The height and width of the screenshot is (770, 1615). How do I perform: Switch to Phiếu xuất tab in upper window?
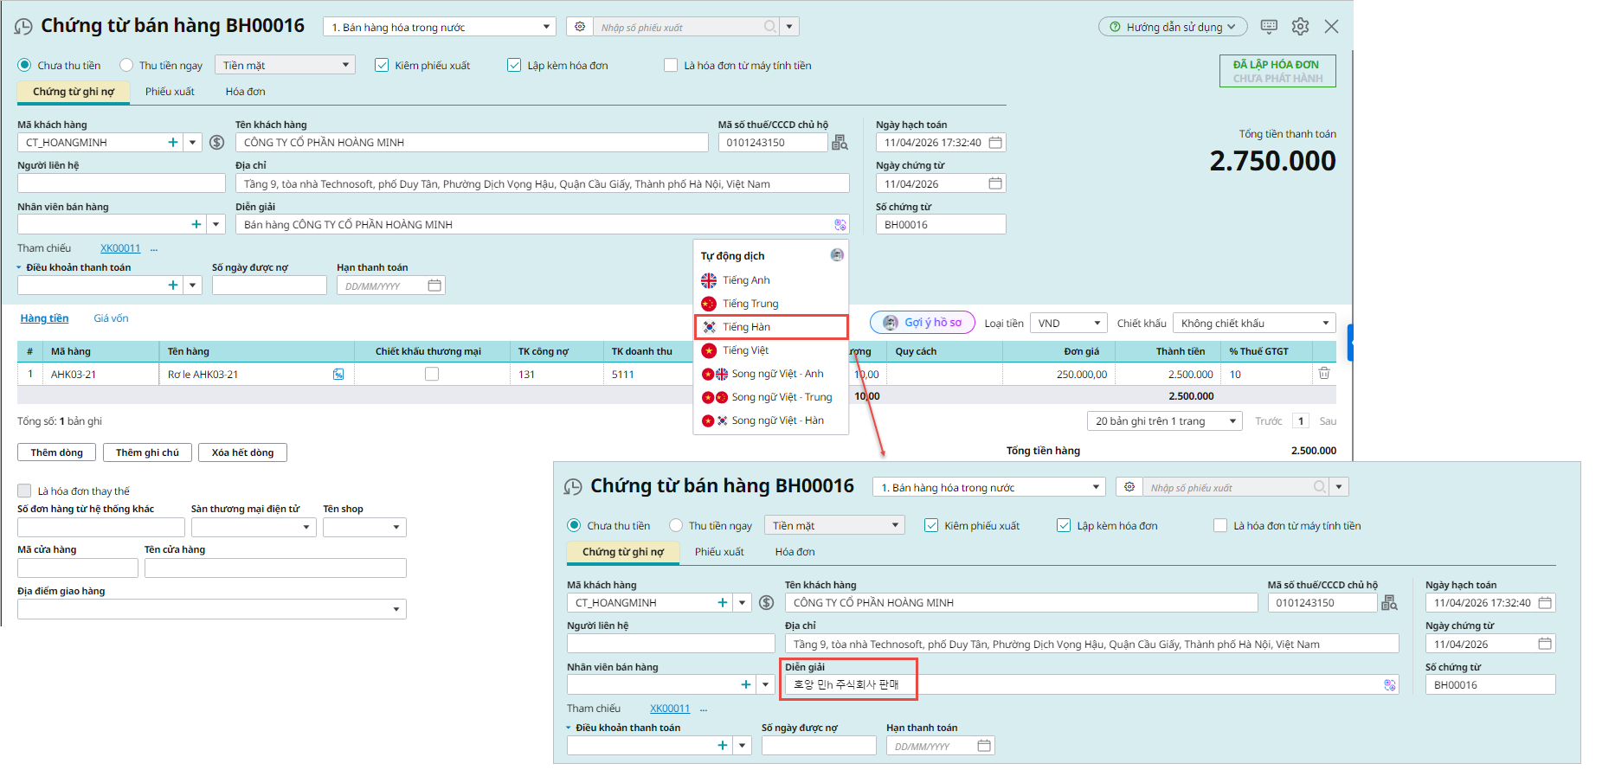point(170,91)
